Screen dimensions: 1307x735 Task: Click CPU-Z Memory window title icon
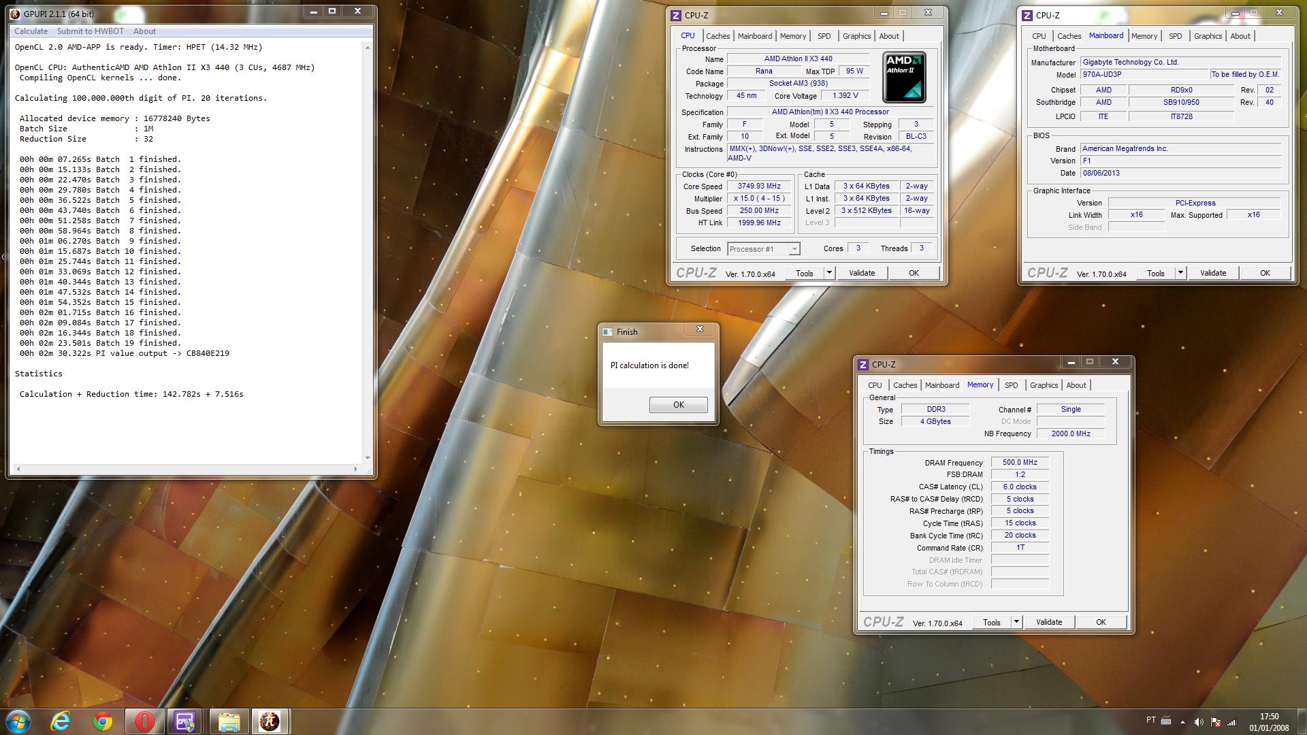tap(863, 365)
